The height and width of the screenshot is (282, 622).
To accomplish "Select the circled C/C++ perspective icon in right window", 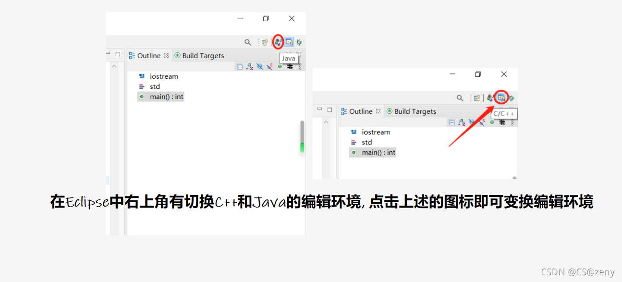I will click(x=501, y=98).
